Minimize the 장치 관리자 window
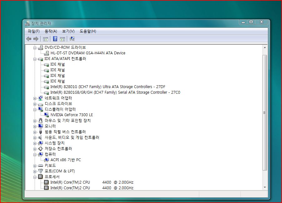282x203 pixels. click(x=243, y=22)
